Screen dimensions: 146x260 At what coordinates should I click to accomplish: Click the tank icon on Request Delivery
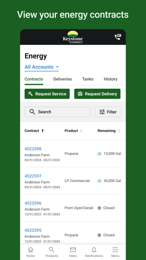80,94
